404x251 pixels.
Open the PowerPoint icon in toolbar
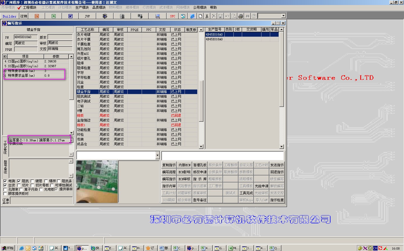[37, 16]
